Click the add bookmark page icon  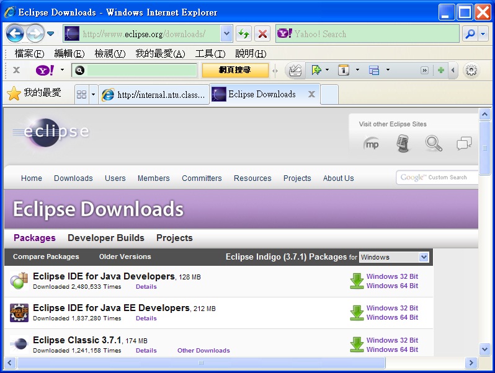point(316,70)
